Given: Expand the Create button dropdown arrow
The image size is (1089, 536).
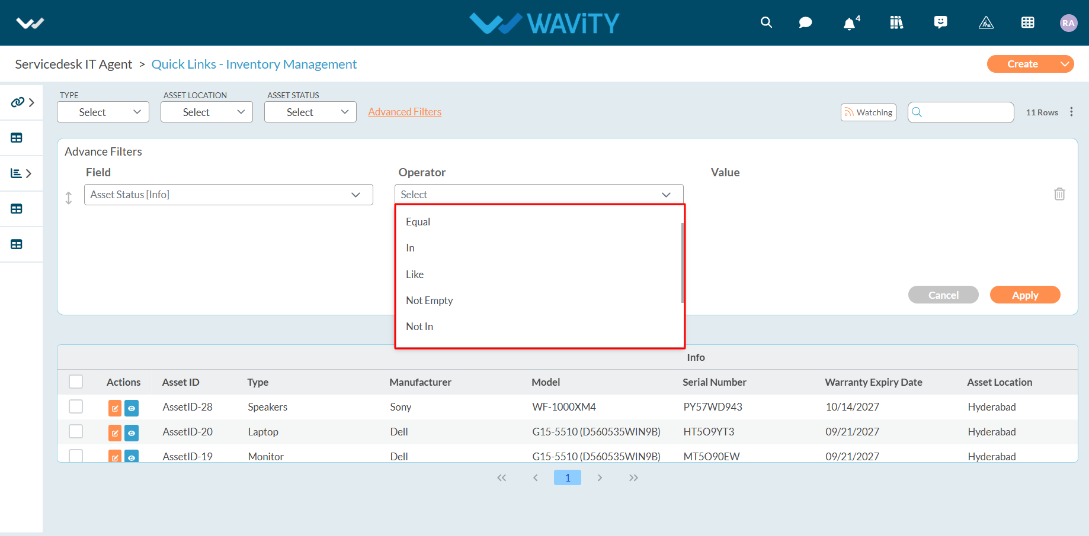Looking at the screenshot, I should [1064, 64].
